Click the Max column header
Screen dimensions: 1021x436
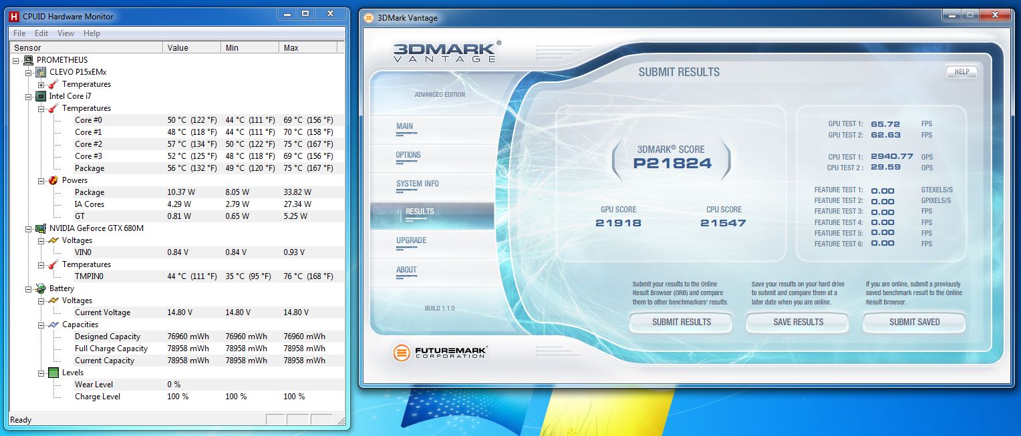tap(308, 47)
